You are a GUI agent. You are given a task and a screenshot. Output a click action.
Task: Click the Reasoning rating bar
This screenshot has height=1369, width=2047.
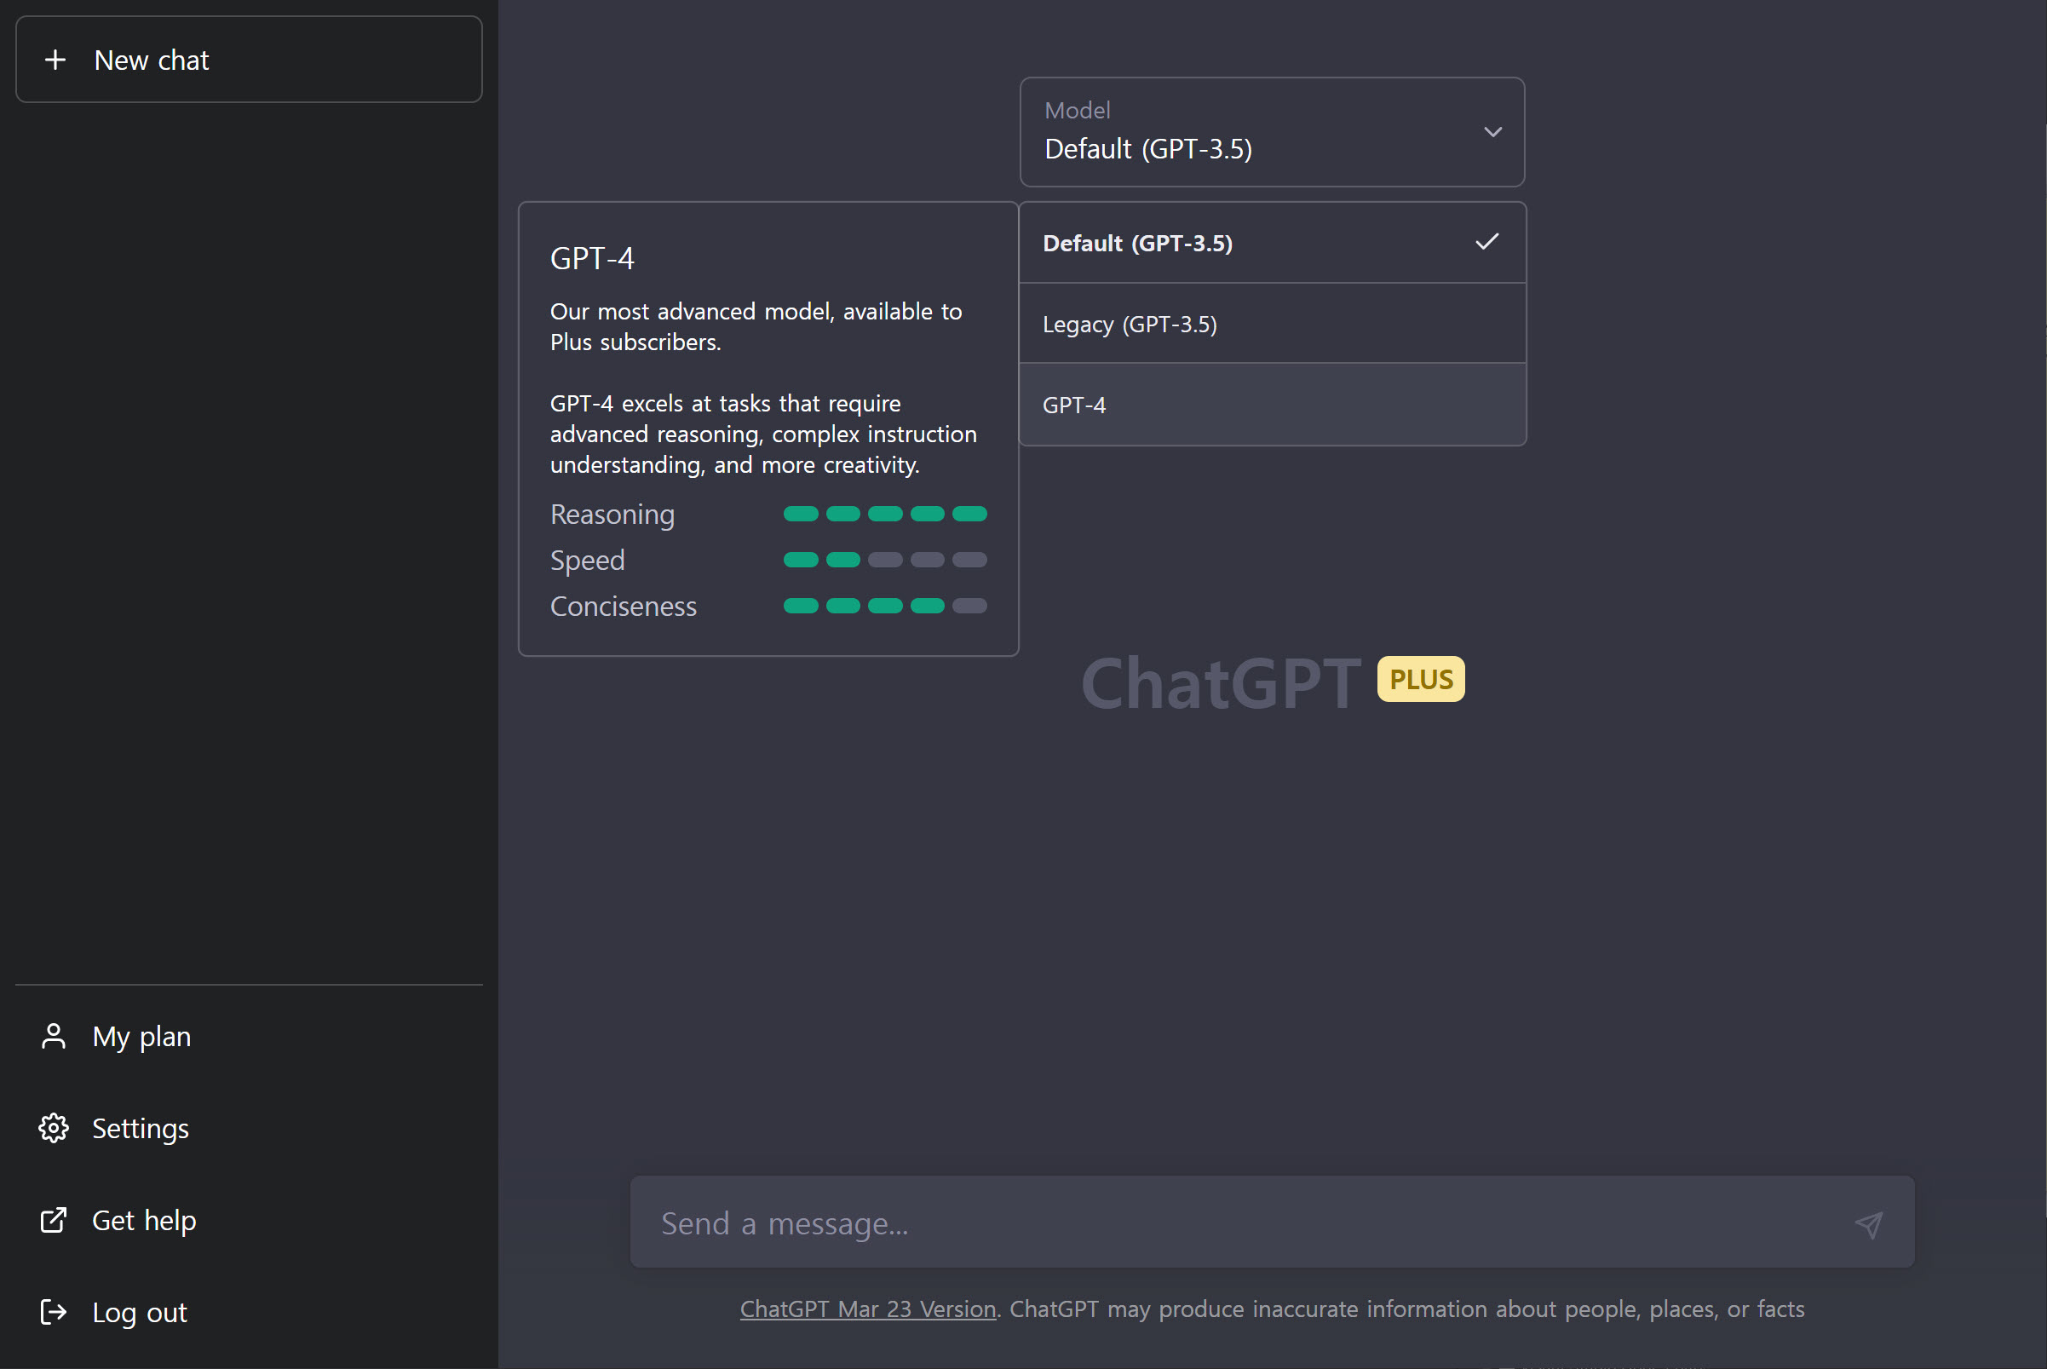(884, 515)
